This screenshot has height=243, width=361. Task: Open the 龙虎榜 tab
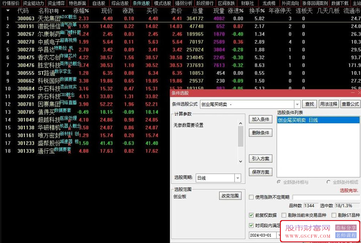269,3
